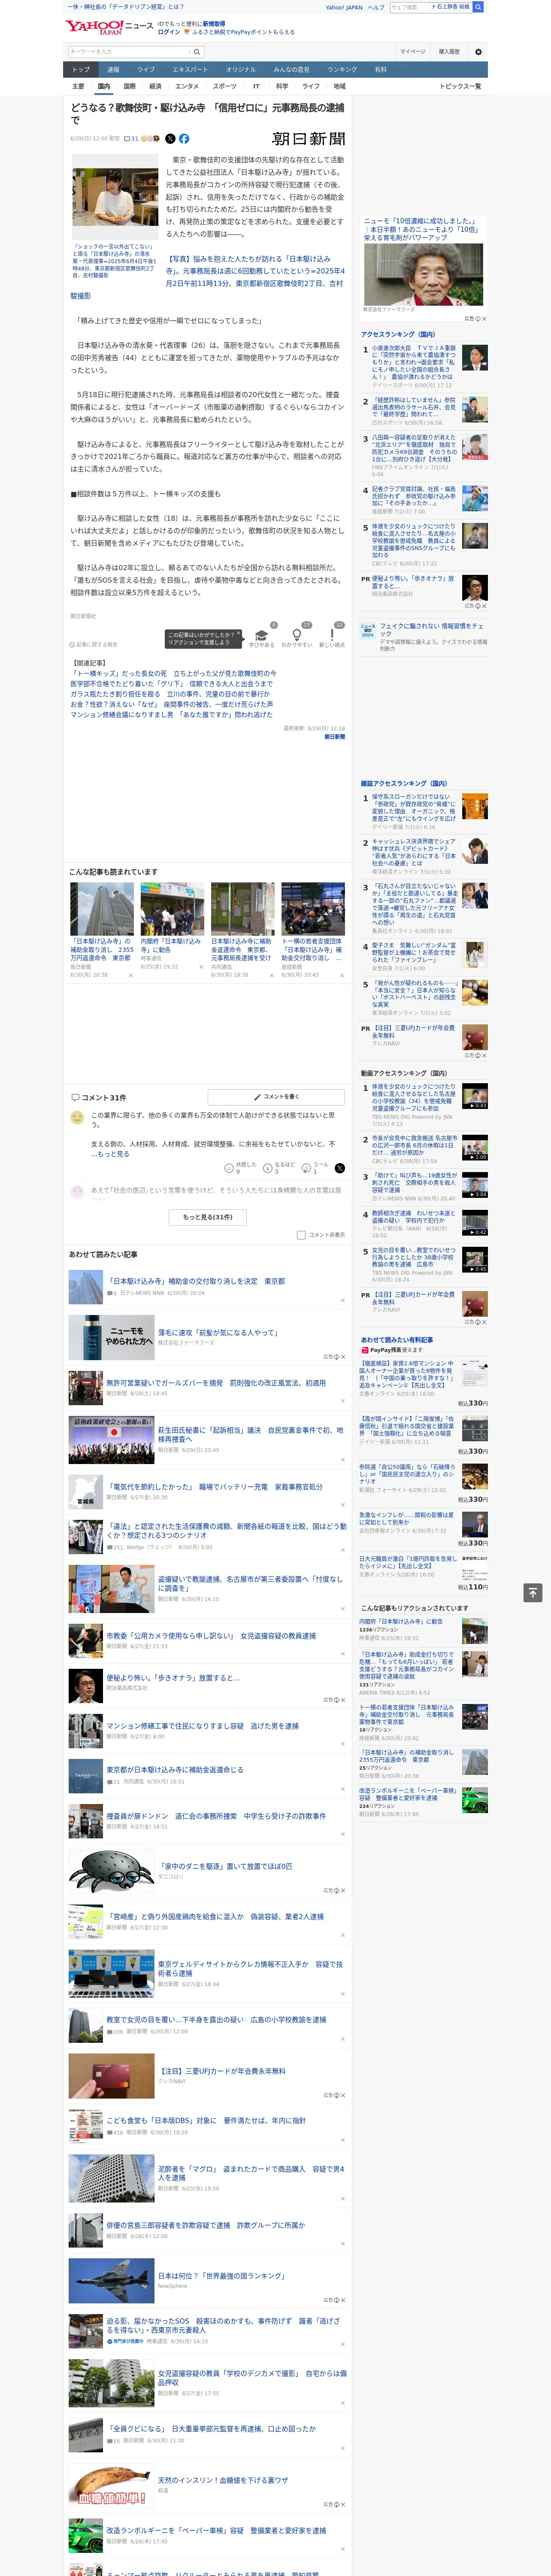Click the ログイン link
Viewport: 551px width, 2576px height.
[169, 32]
